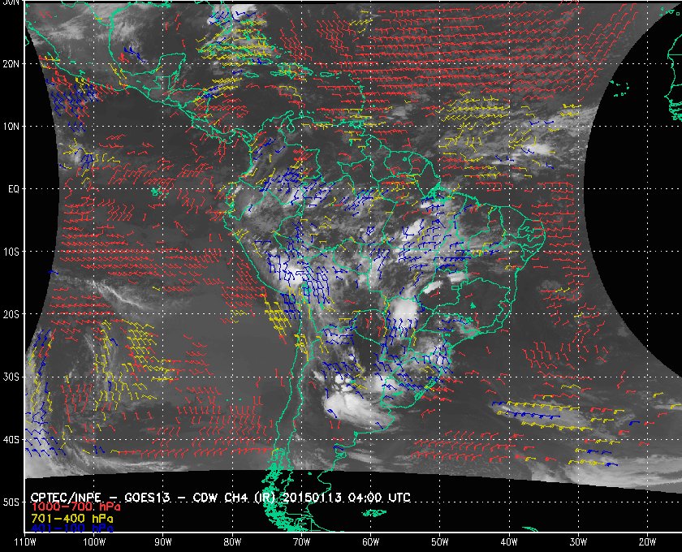This screenshot has height=552, width=682.
Task: Click the 20W longitude label
Action: [x=647, y=542]
